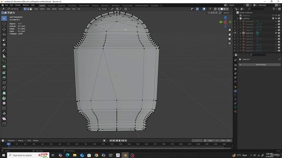
Task: Select the Loop Cut tool
Action: [x=4, y=83]
